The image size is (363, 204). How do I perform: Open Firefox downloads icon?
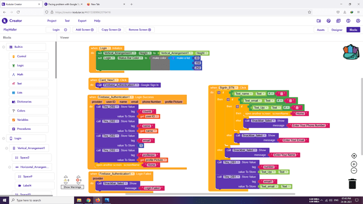click(x=345, y=12)
